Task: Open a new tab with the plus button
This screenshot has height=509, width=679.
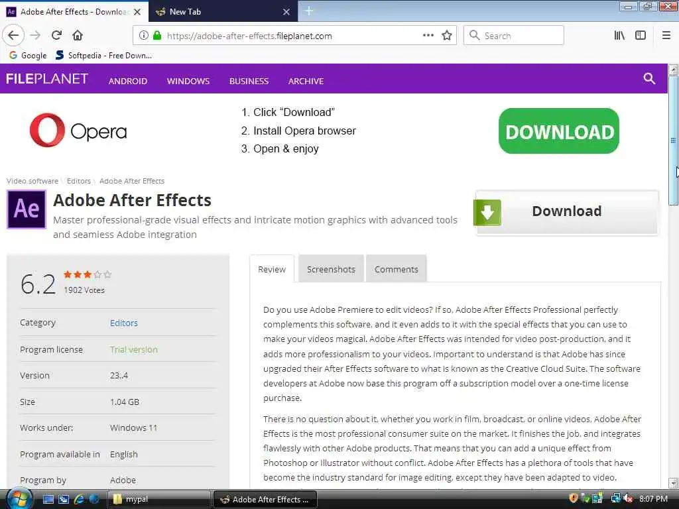Action: (309, 11)
